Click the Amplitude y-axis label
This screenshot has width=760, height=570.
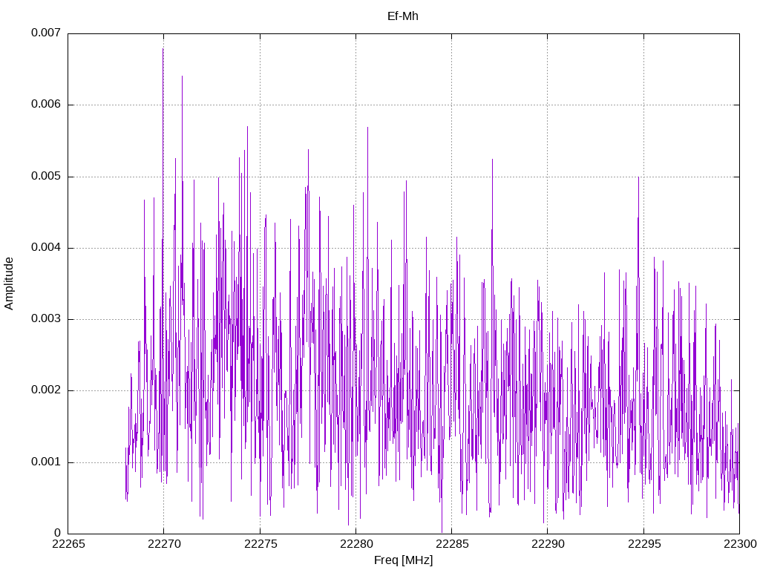click(9, 284)
